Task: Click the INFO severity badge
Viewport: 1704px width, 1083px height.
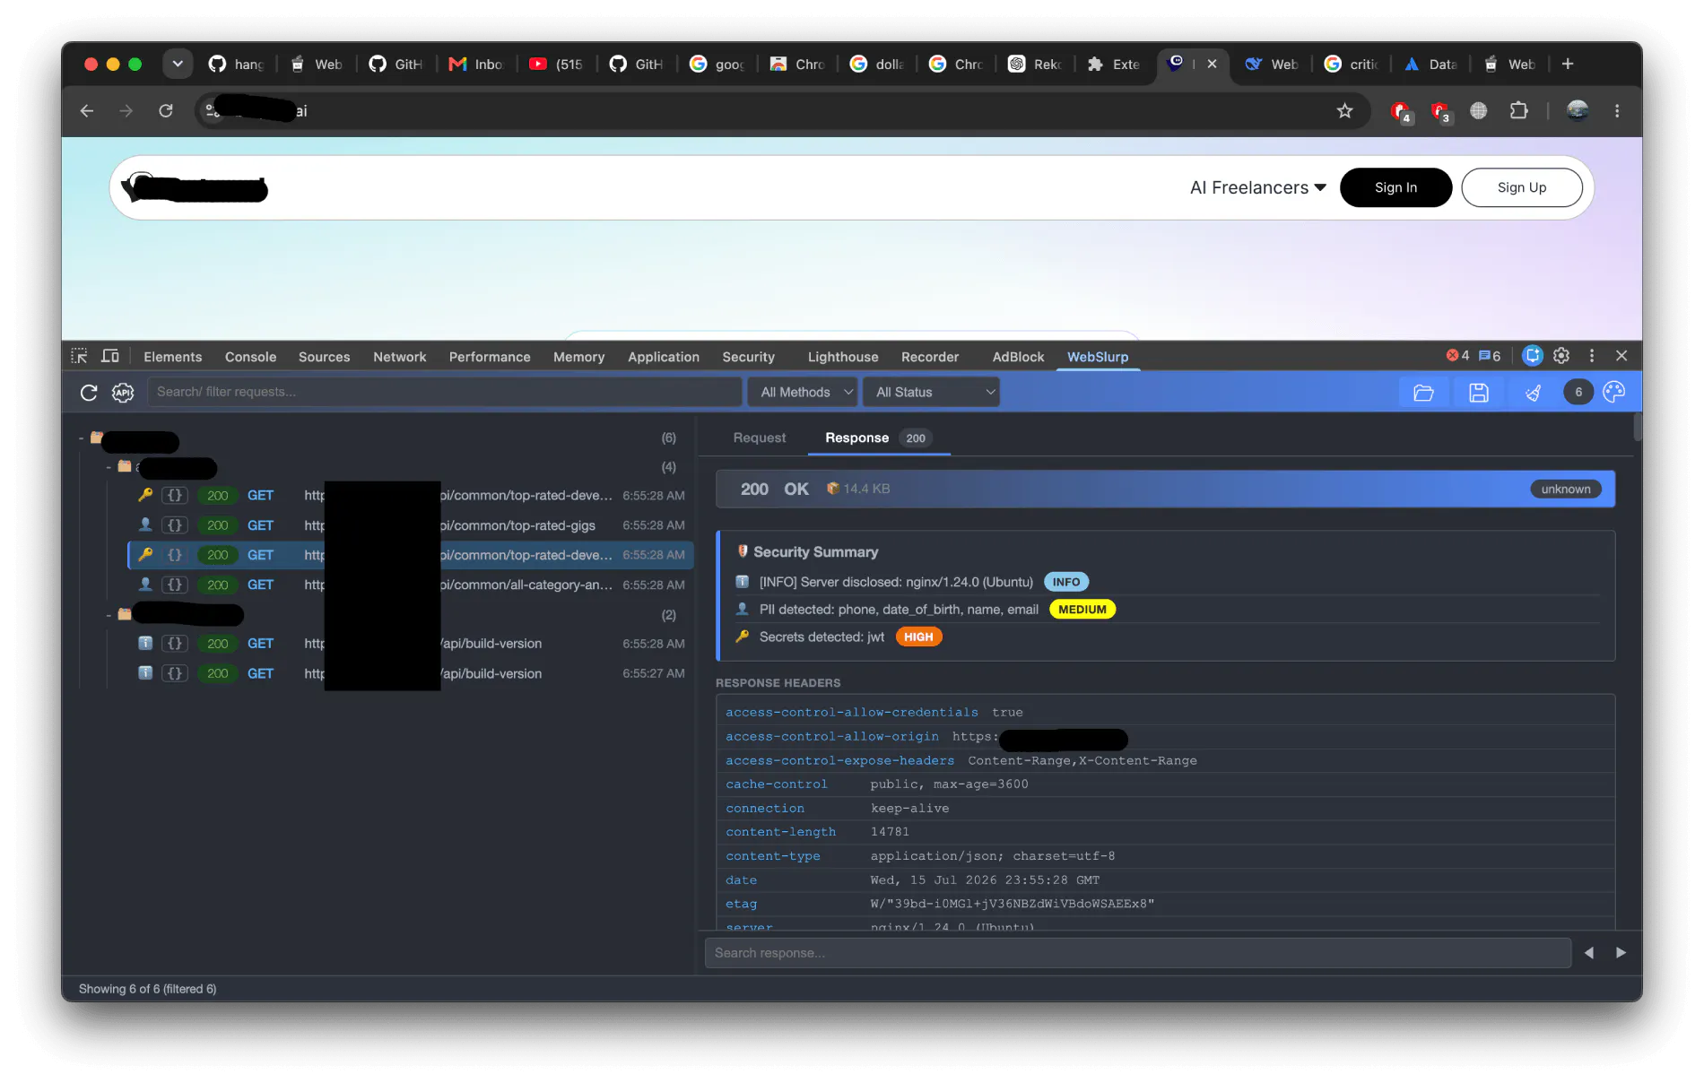Action: [x=1065, y=583]
